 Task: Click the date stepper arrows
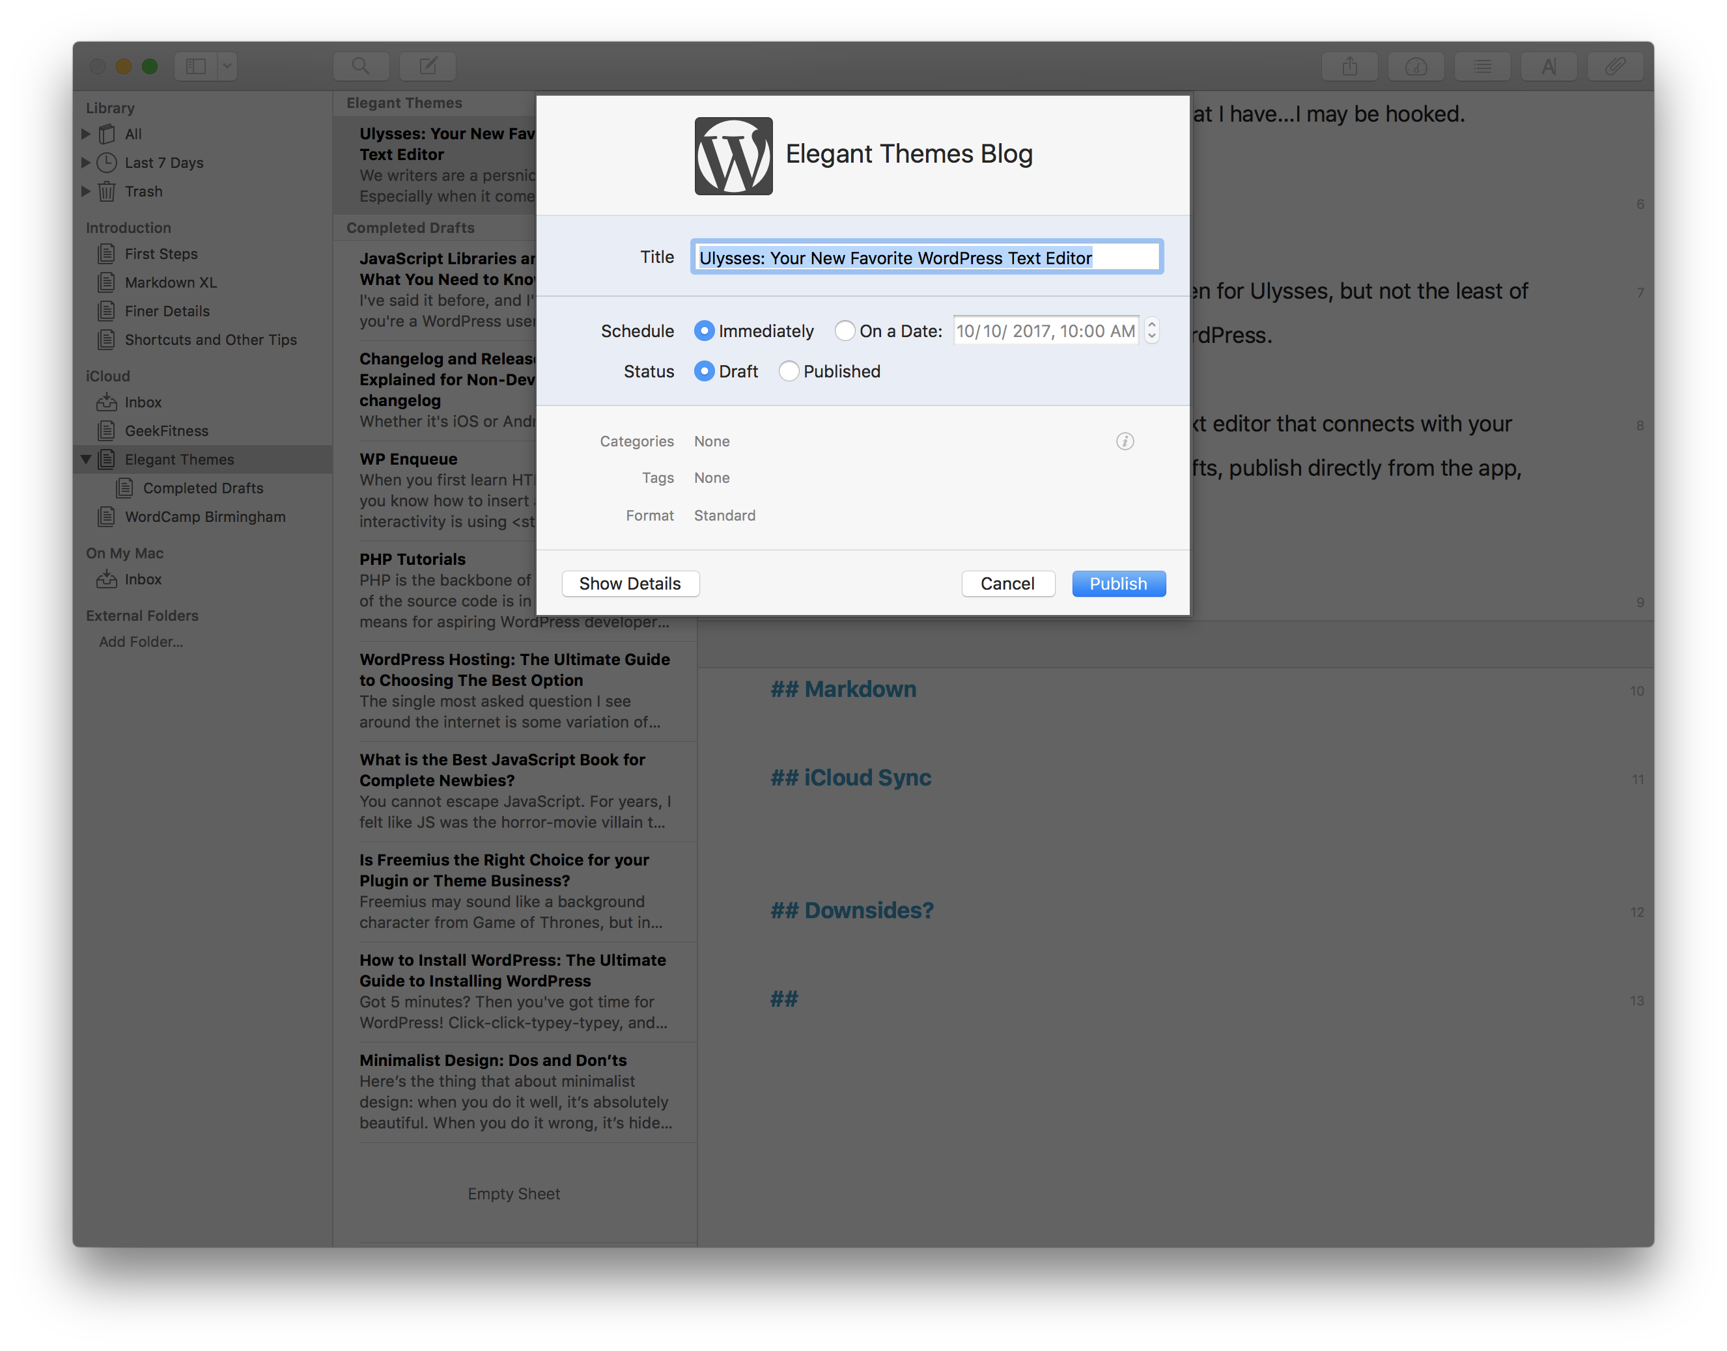tap(1151, 331)
